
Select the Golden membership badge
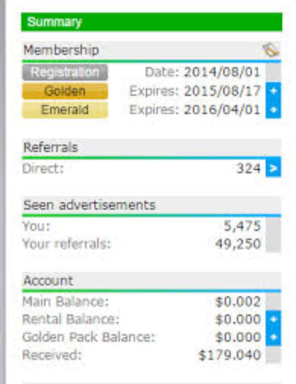click(65, 91)
